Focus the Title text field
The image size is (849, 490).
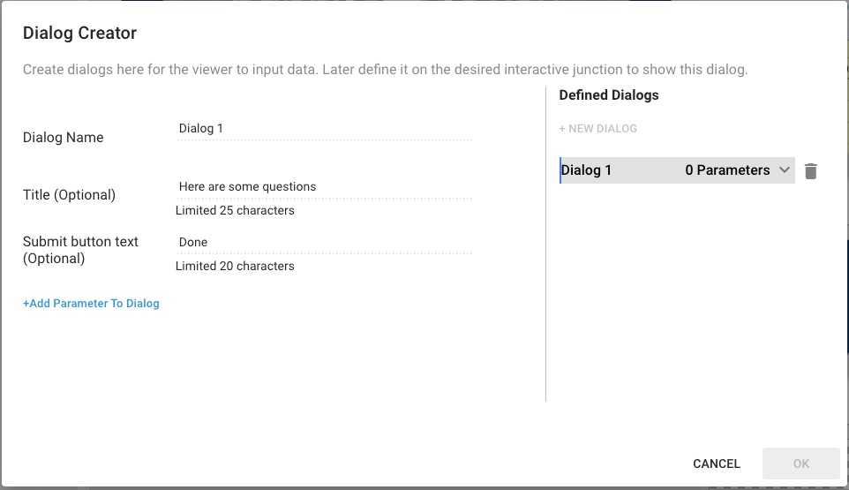click(324, 187)
